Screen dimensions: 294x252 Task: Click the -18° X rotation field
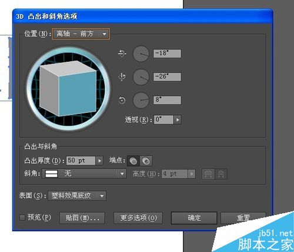pyautogui.click(x=167, y=53)
